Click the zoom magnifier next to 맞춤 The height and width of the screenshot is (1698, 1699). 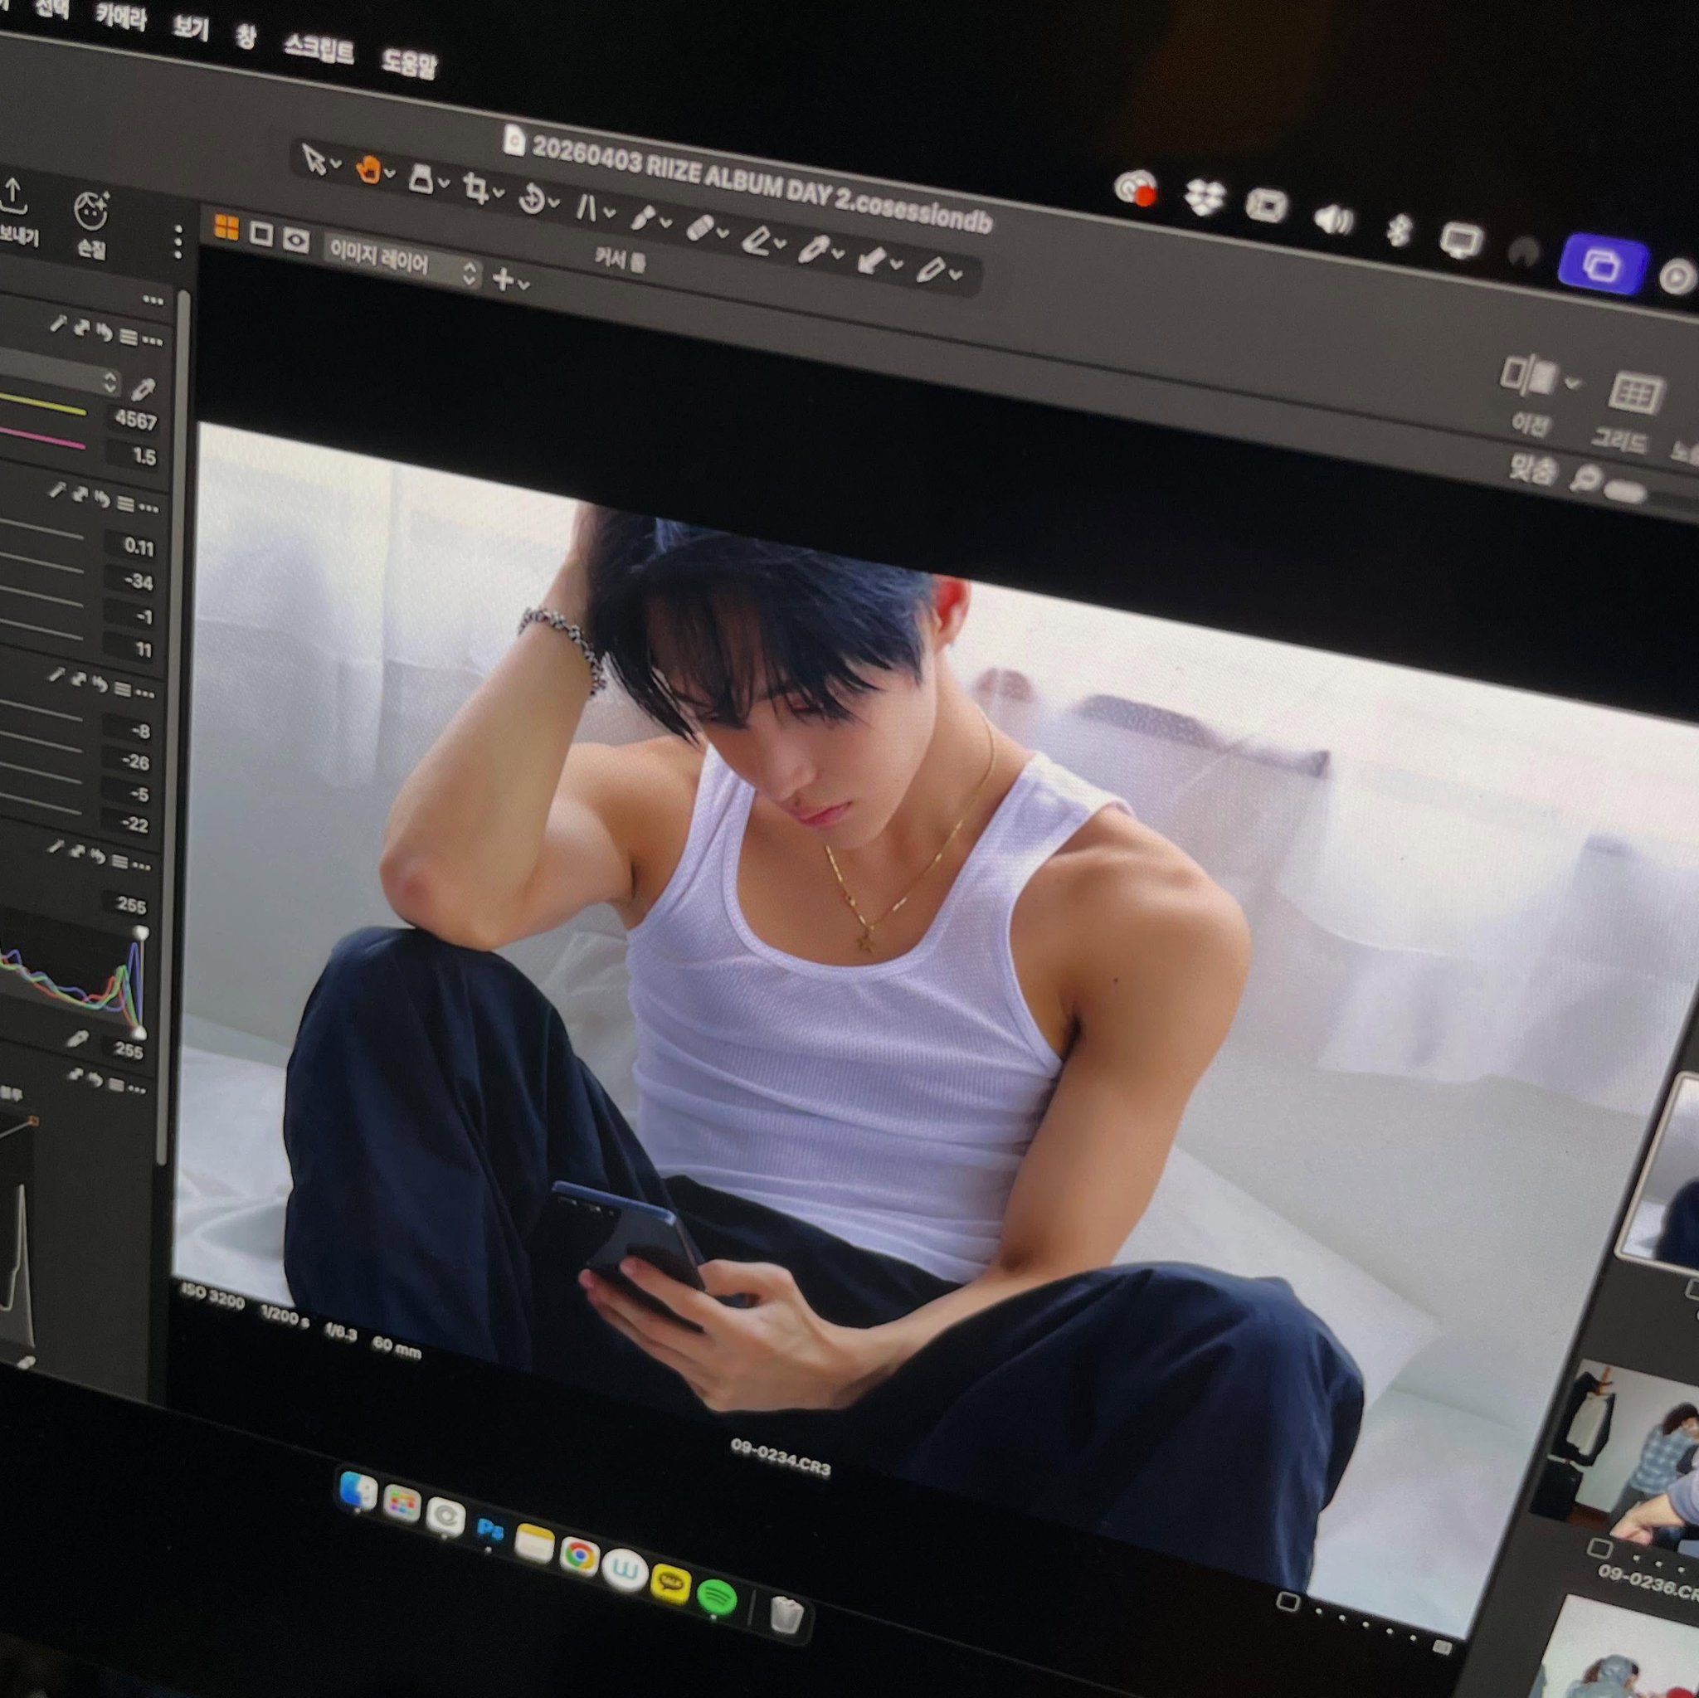pyautogui.click(x=1585, y=479)
